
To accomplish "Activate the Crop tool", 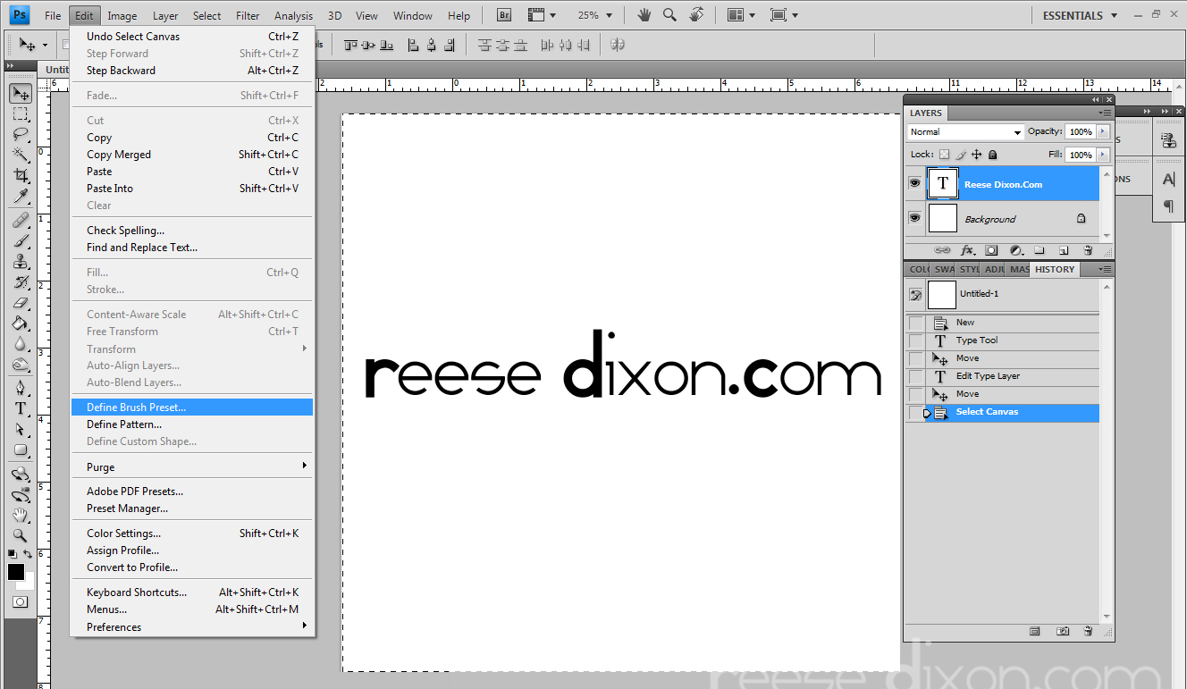I will click(20, 176).
